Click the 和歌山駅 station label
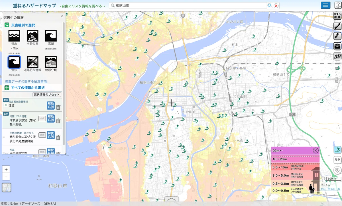Viewport: 342px width, 206px height. (x=239, y=97)
